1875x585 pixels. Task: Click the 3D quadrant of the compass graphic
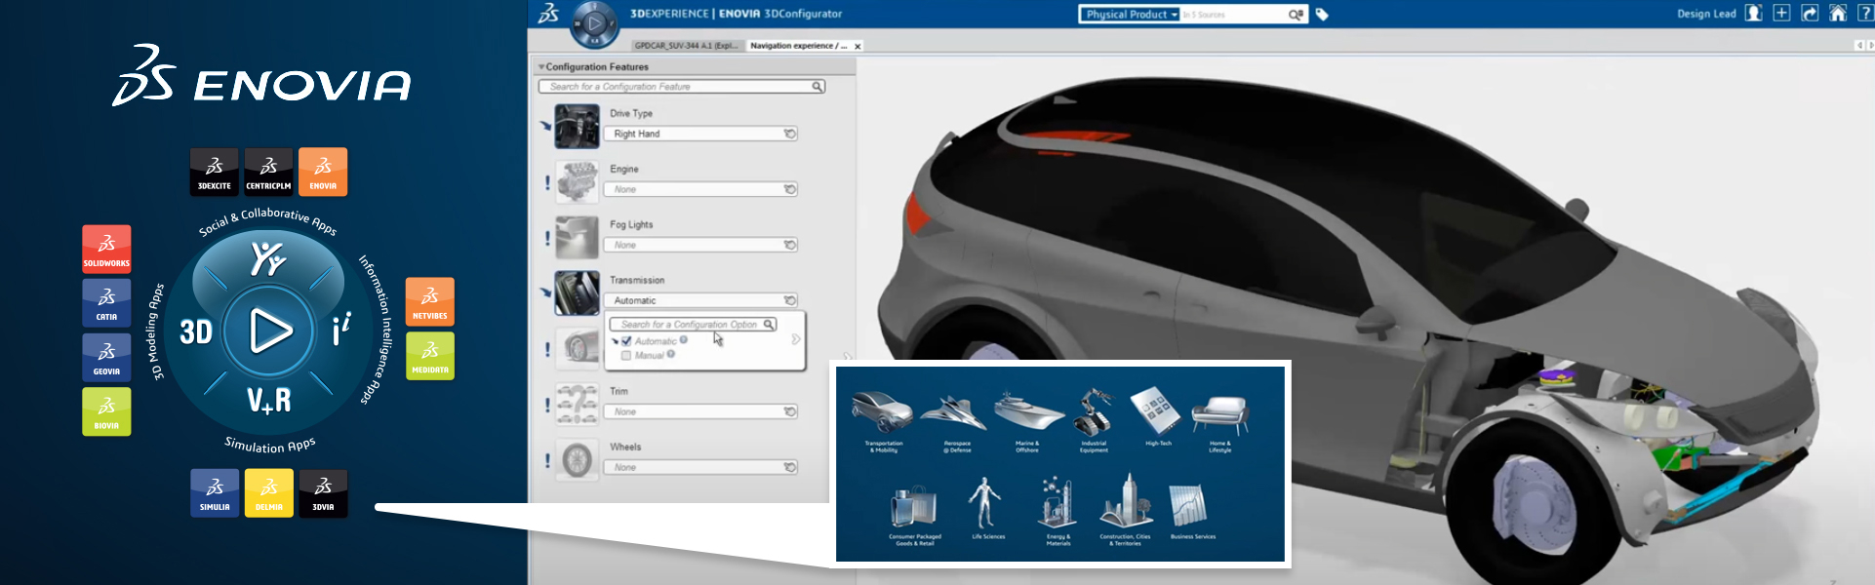196,332
